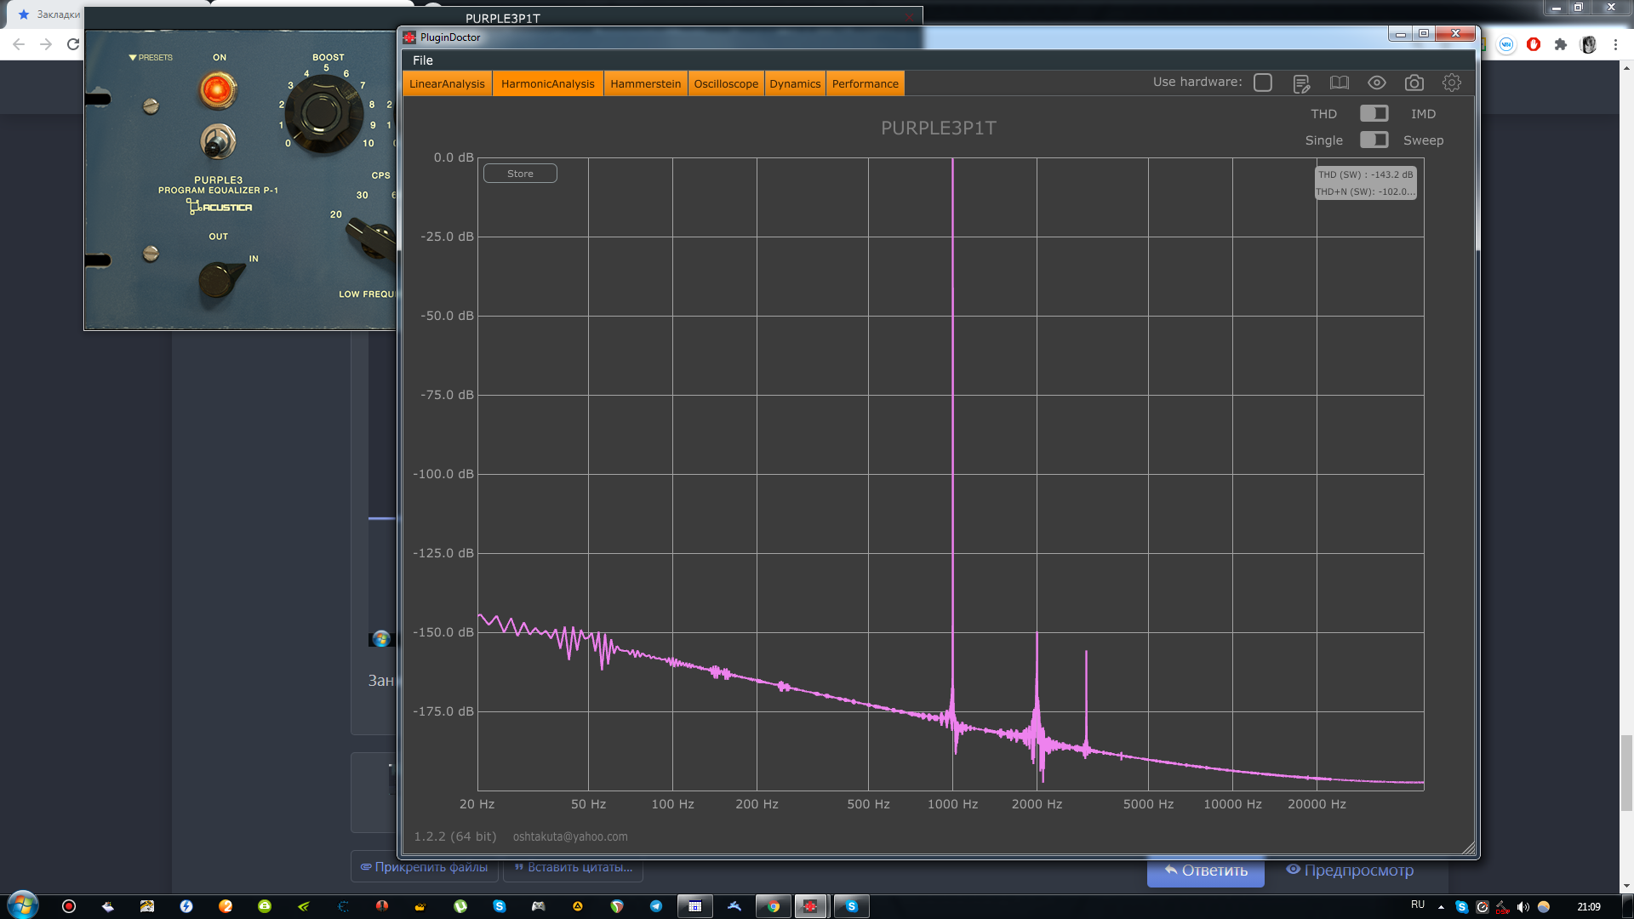Viewport: 1634px width, 919px height.
Task: Reload the browser page
Action: [73, 44]
